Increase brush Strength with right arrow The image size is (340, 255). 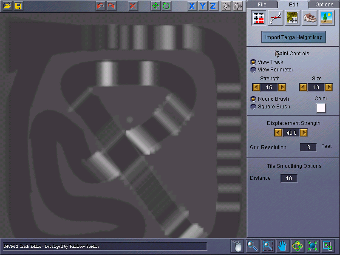pos(282,88)
